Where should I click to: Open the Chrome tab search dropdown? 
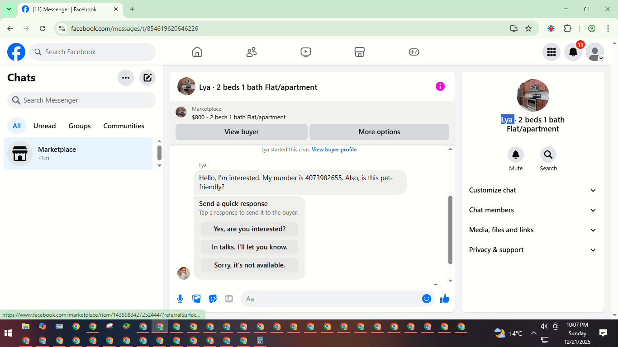coord(9,9)
